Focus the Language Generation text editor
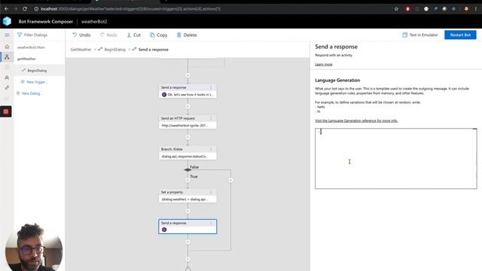Screen dimensions: 482x271 point(396,159)
